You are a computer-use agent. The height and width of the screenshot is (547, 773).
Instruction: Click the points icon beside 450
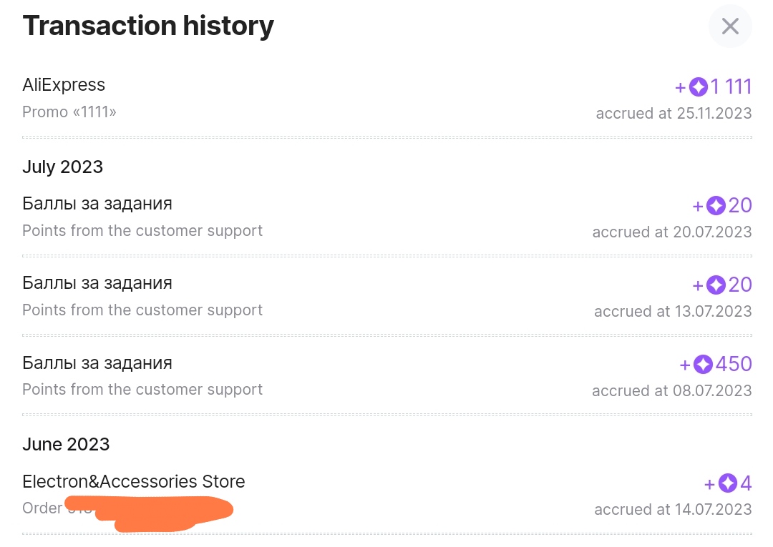(703, 364)
